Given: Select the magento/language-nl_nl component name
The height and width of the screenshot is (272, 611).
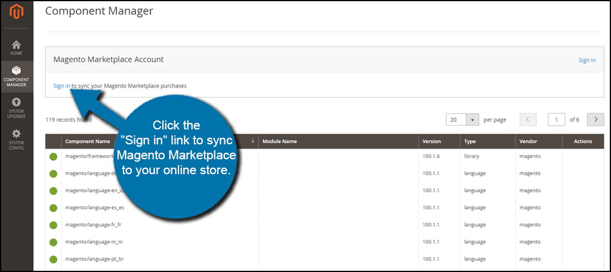Looking at the screenshot, I should 94,242.
